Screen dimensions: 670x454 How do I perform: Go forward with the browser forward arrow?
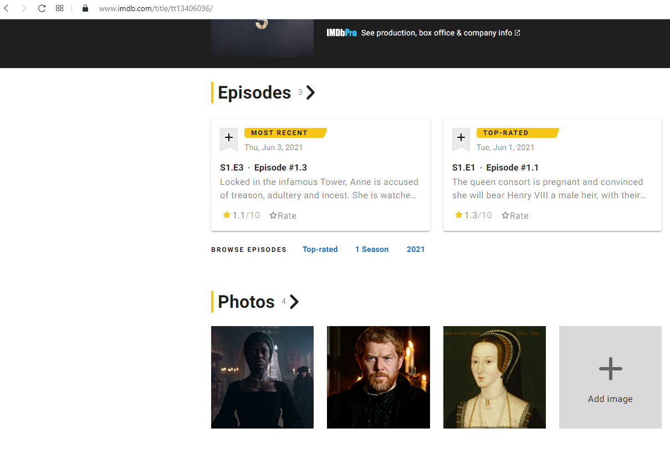click(x=24, y=8)
